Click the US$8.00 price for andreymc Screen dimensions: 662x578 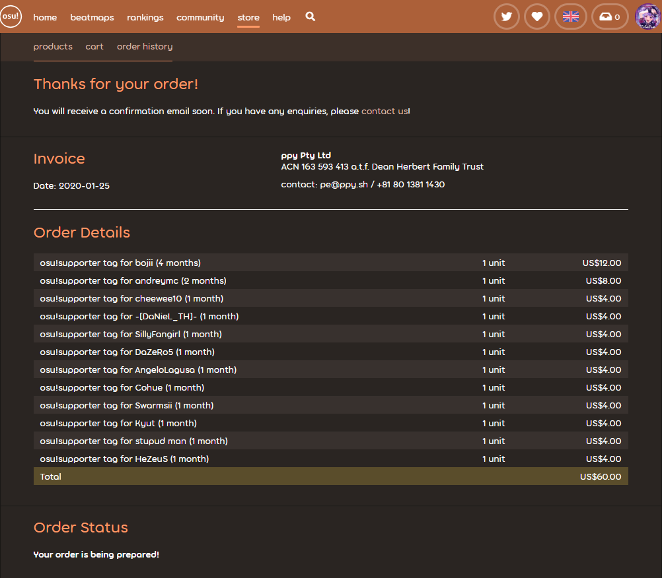(x=603, y=281)
